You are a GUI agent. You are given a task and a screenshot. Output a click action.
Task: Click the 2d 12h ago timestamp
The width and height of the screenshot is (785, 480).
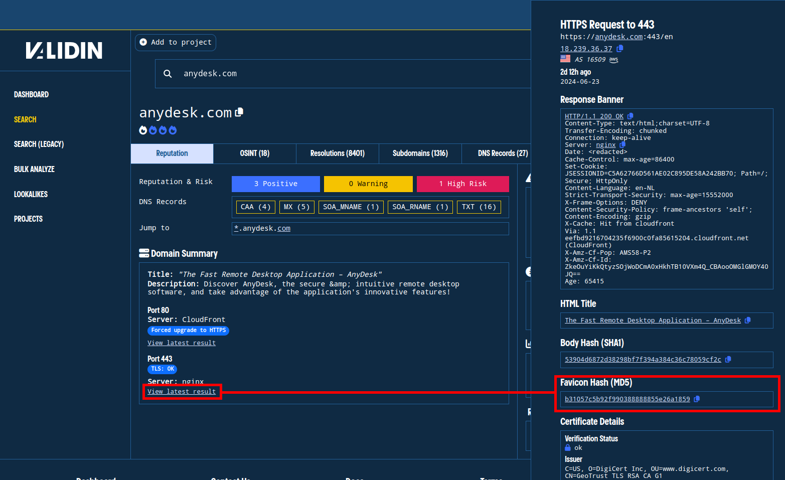(x=575, y=72)
